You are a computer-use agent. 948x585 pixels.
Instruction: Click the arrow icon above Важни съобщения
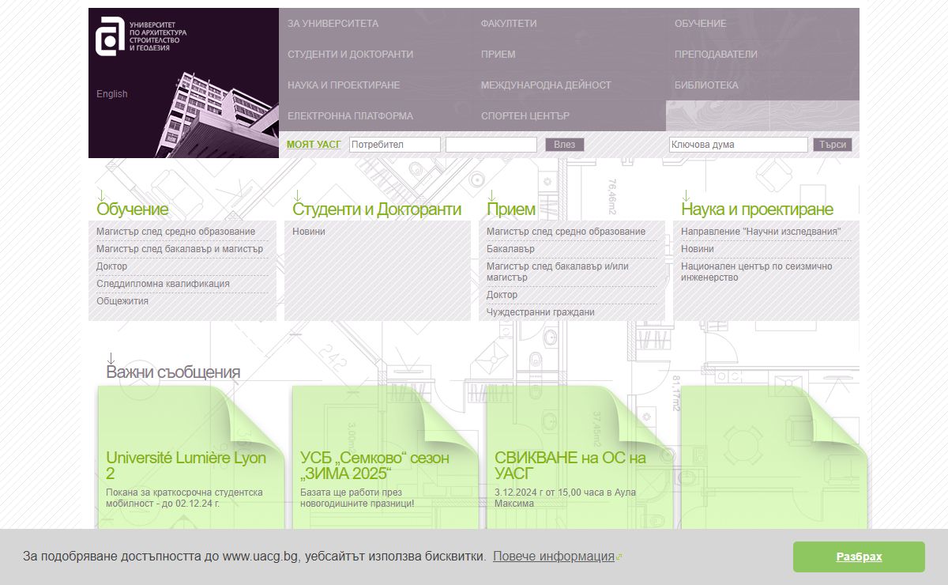(111, 358)
